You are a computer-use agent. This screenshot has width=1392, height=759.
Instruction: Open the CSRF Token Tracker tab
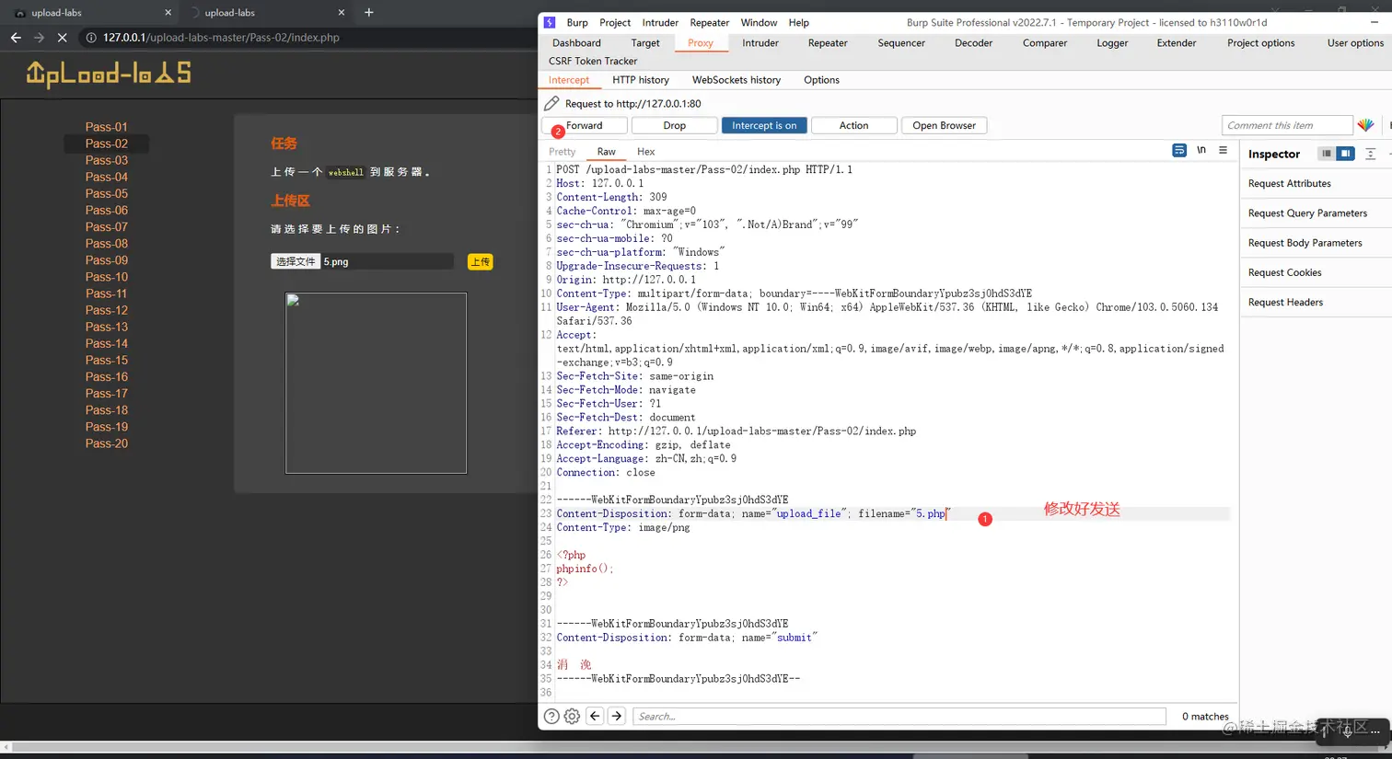tap(593, 61)
